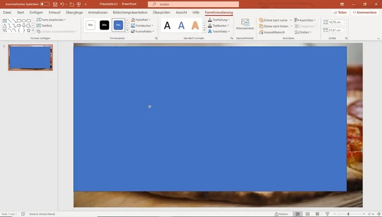Switch to the Einfügen tab
382x217 pixels.
(36, 13)
